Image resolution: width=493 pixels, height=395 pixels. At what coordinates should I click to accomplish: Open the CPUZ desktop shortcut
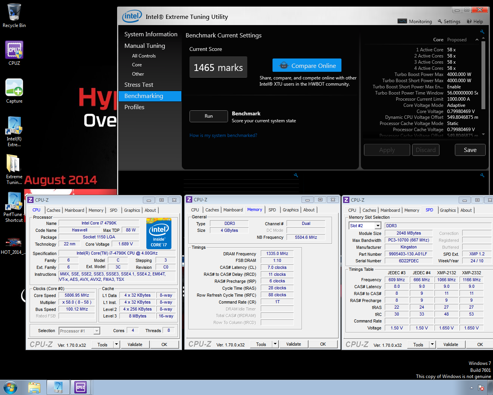click(14, 53)
